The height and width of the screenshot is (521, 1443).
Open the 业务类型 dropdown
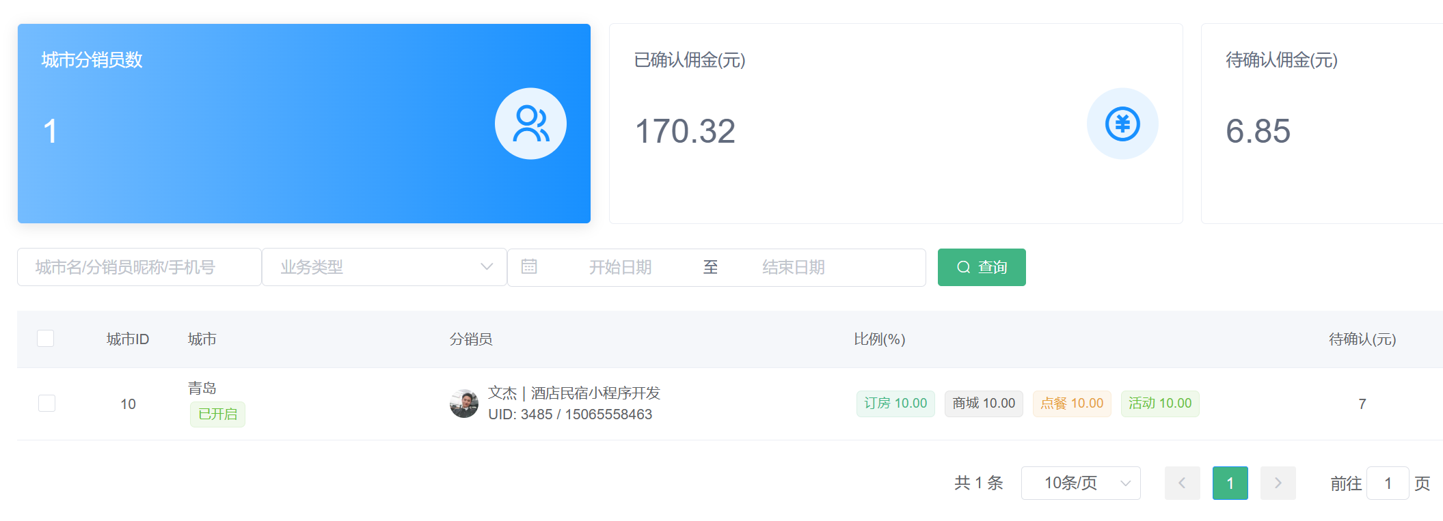384,267
